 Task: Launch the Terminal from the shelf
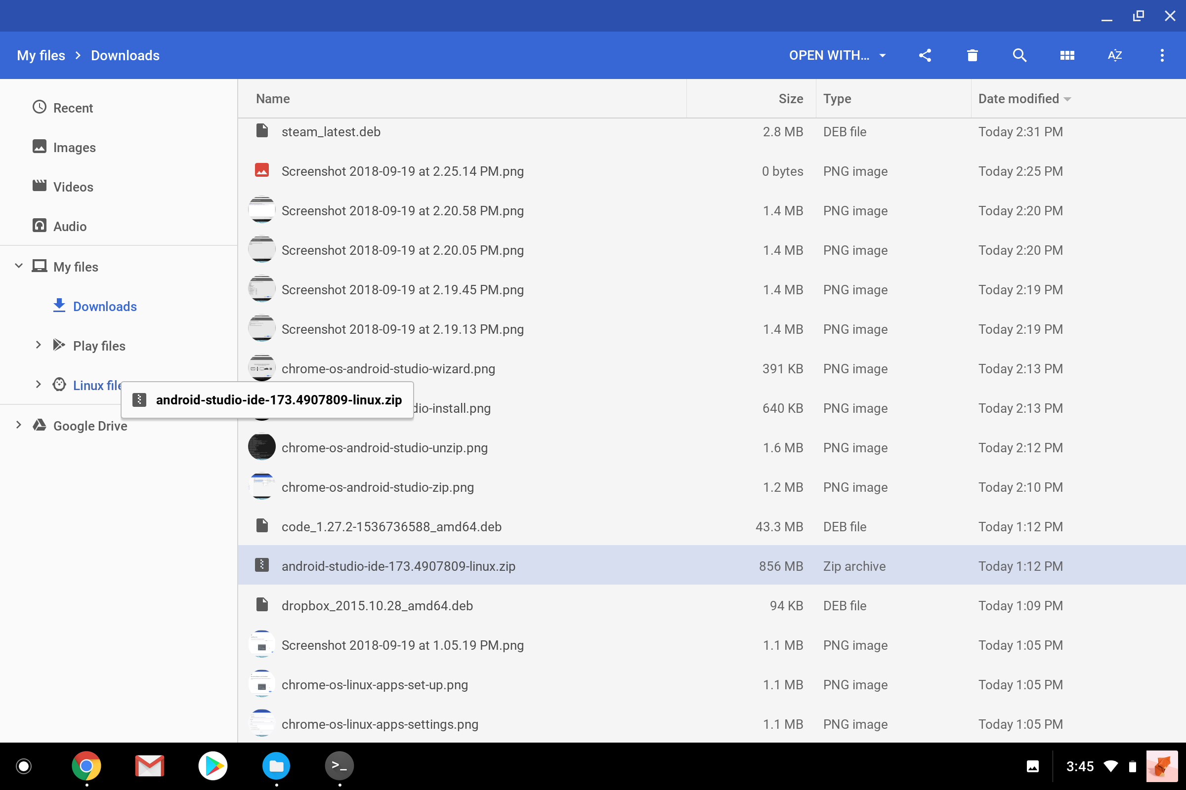point(339,766)
